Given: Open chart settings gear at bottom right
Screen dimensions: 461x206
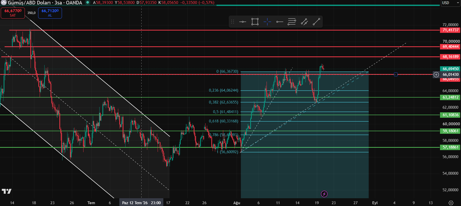Looking at the screenshot, I should [451, 203].
